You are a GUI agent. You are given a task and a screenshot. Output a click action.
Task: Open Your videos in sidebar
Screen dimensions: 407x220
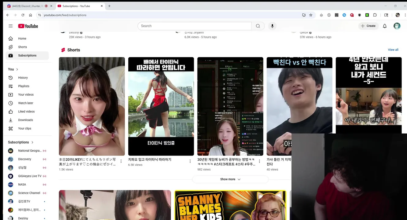[x=27, y=95]
